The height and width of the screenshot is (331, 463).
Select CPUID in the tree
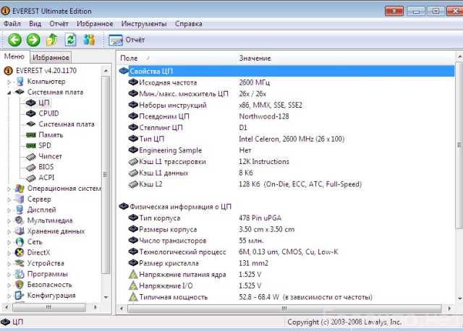pos(48,113)
